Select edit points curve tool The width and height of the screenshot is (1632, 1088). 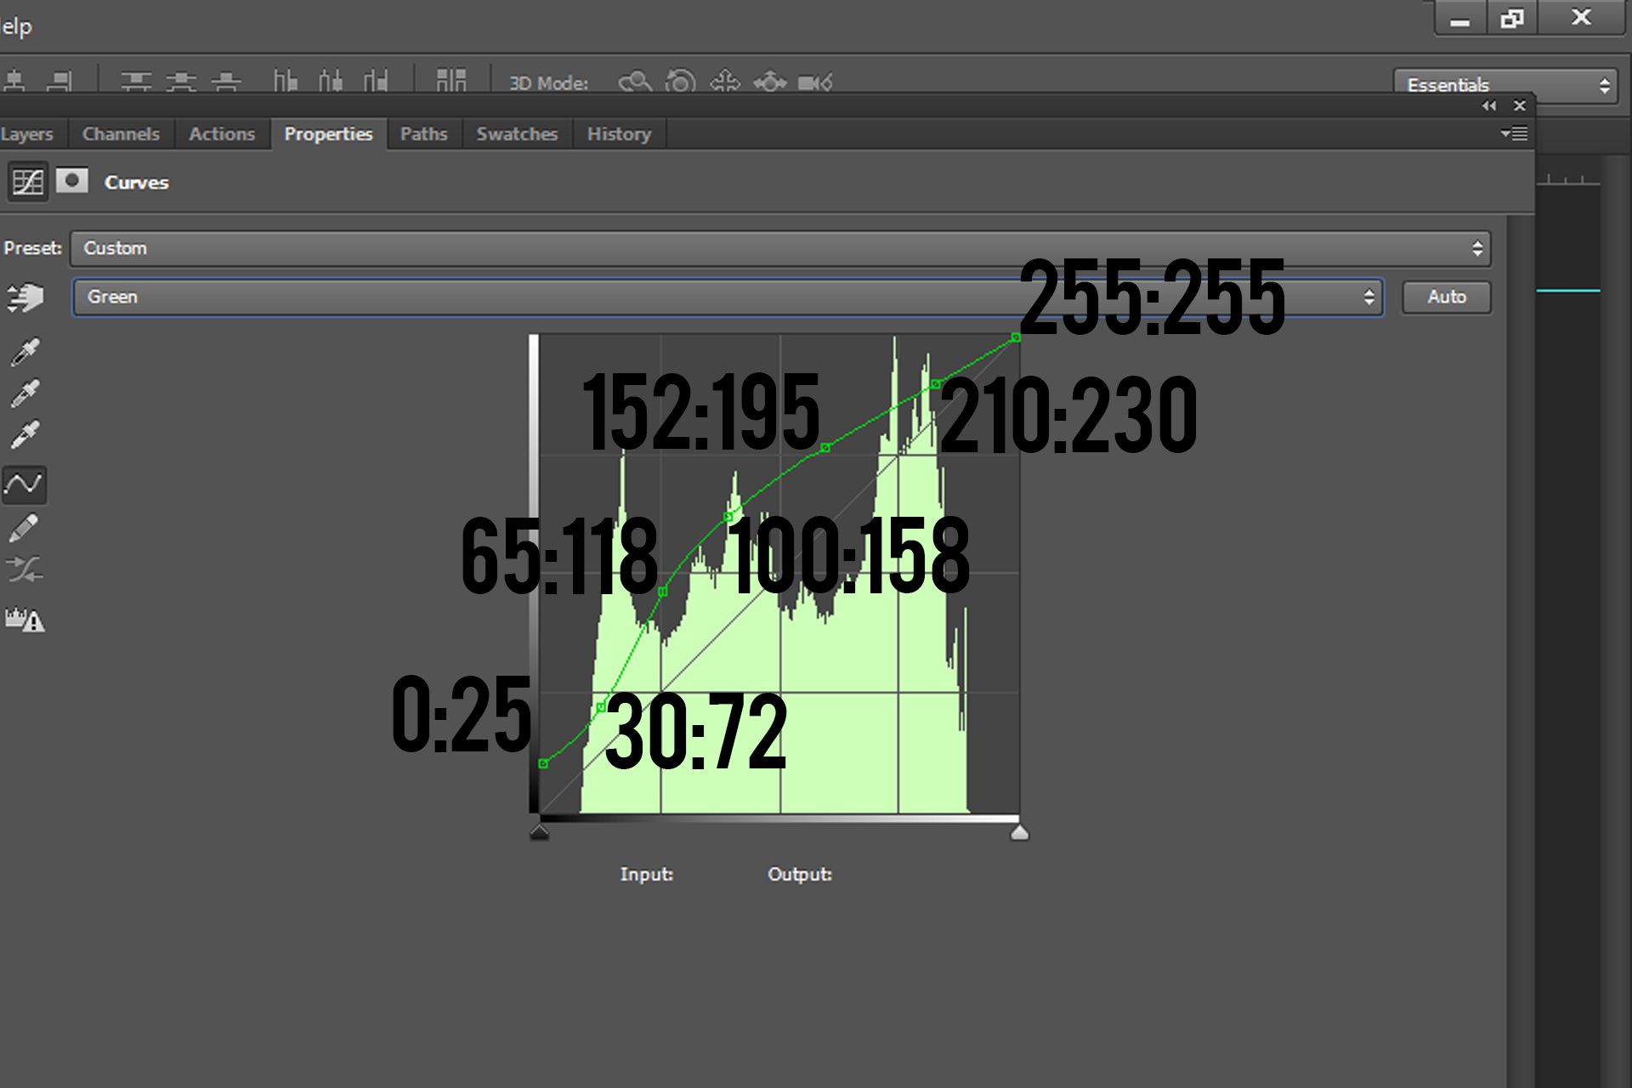click(x=24, y=484)
